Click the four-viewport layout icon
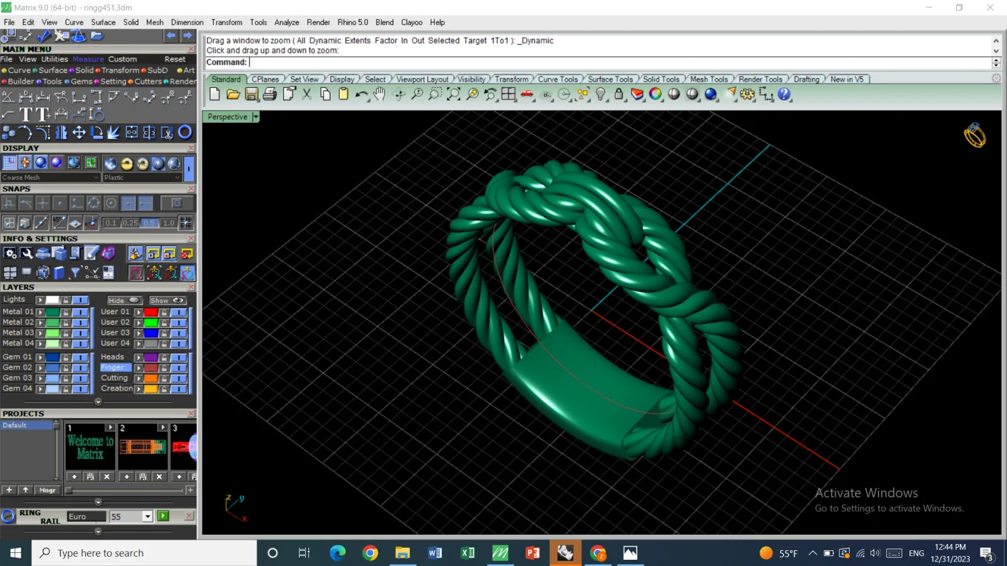The width and height of the screenshot is (1007, 566). click(x=509, y=94)
